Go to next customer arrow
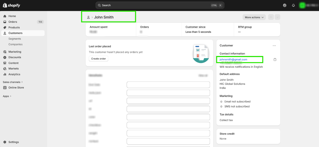Image resolution: width=319 pixels, height=147 pixels. point(278,17)
